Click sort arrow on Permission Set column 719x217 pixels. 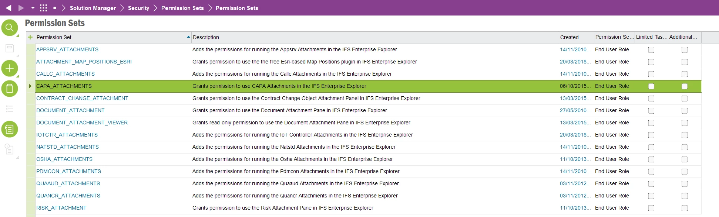point(188,37)
